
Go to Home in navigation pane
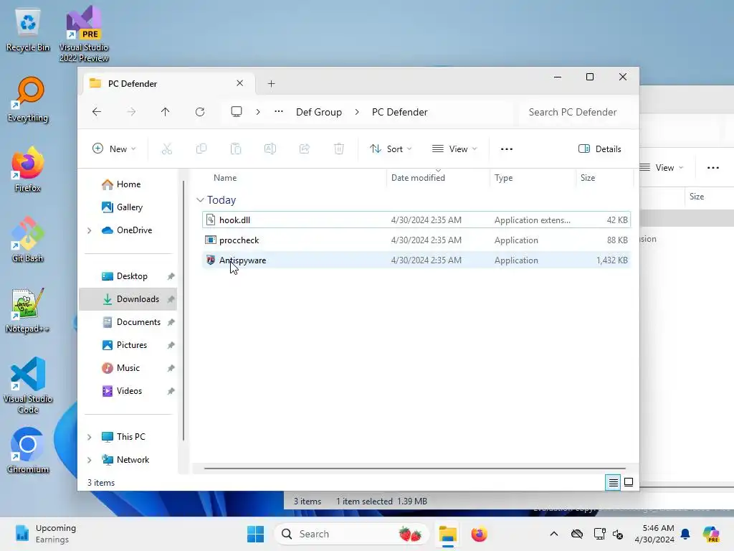point(121,184)
